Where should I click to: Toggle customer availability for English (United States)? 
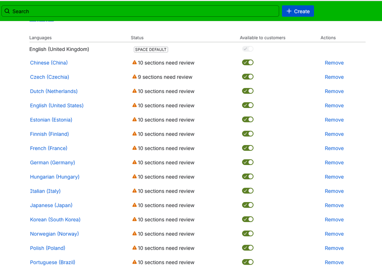tap(248, 105)
